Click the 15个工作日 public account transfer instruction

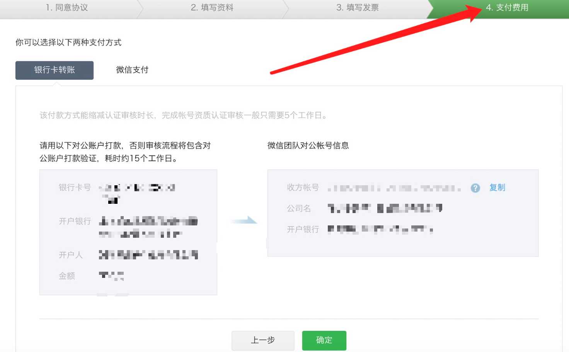tap(125, 152)
